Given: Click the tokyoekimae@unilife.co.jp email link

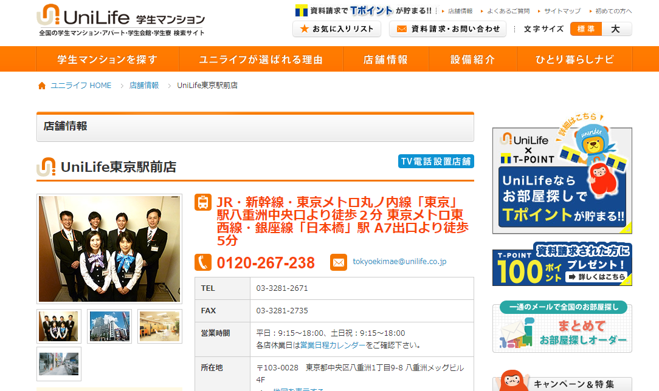Looking at the screenshot, I should pyautogui.click(x=399, y=262).
